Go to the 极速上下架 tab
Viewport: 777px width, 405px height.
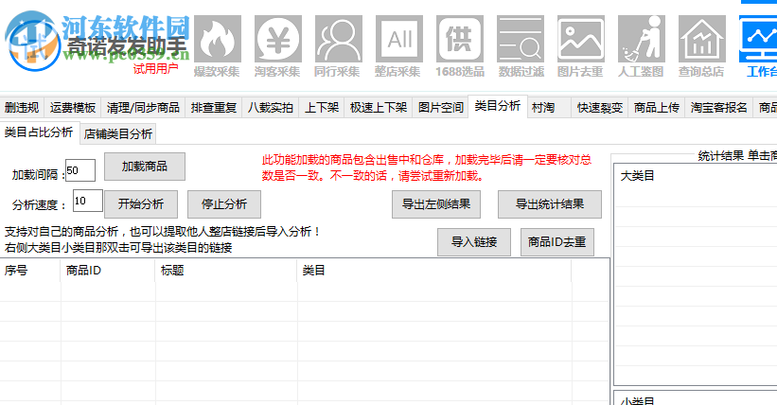379,108
